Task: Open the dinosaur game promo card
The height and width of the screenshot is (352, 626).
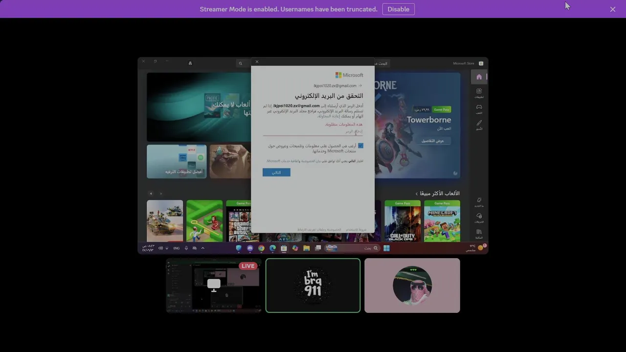Action: click(x=230, y=161)
